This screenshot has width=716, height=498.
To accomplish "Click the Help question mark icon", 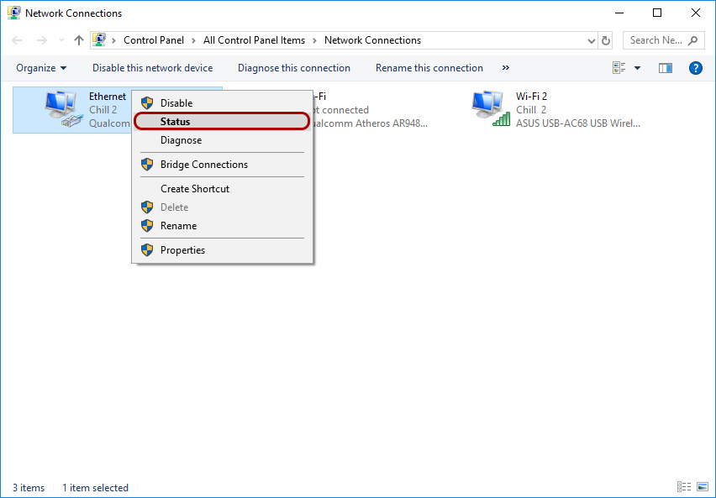I will (x=696, y=68).
